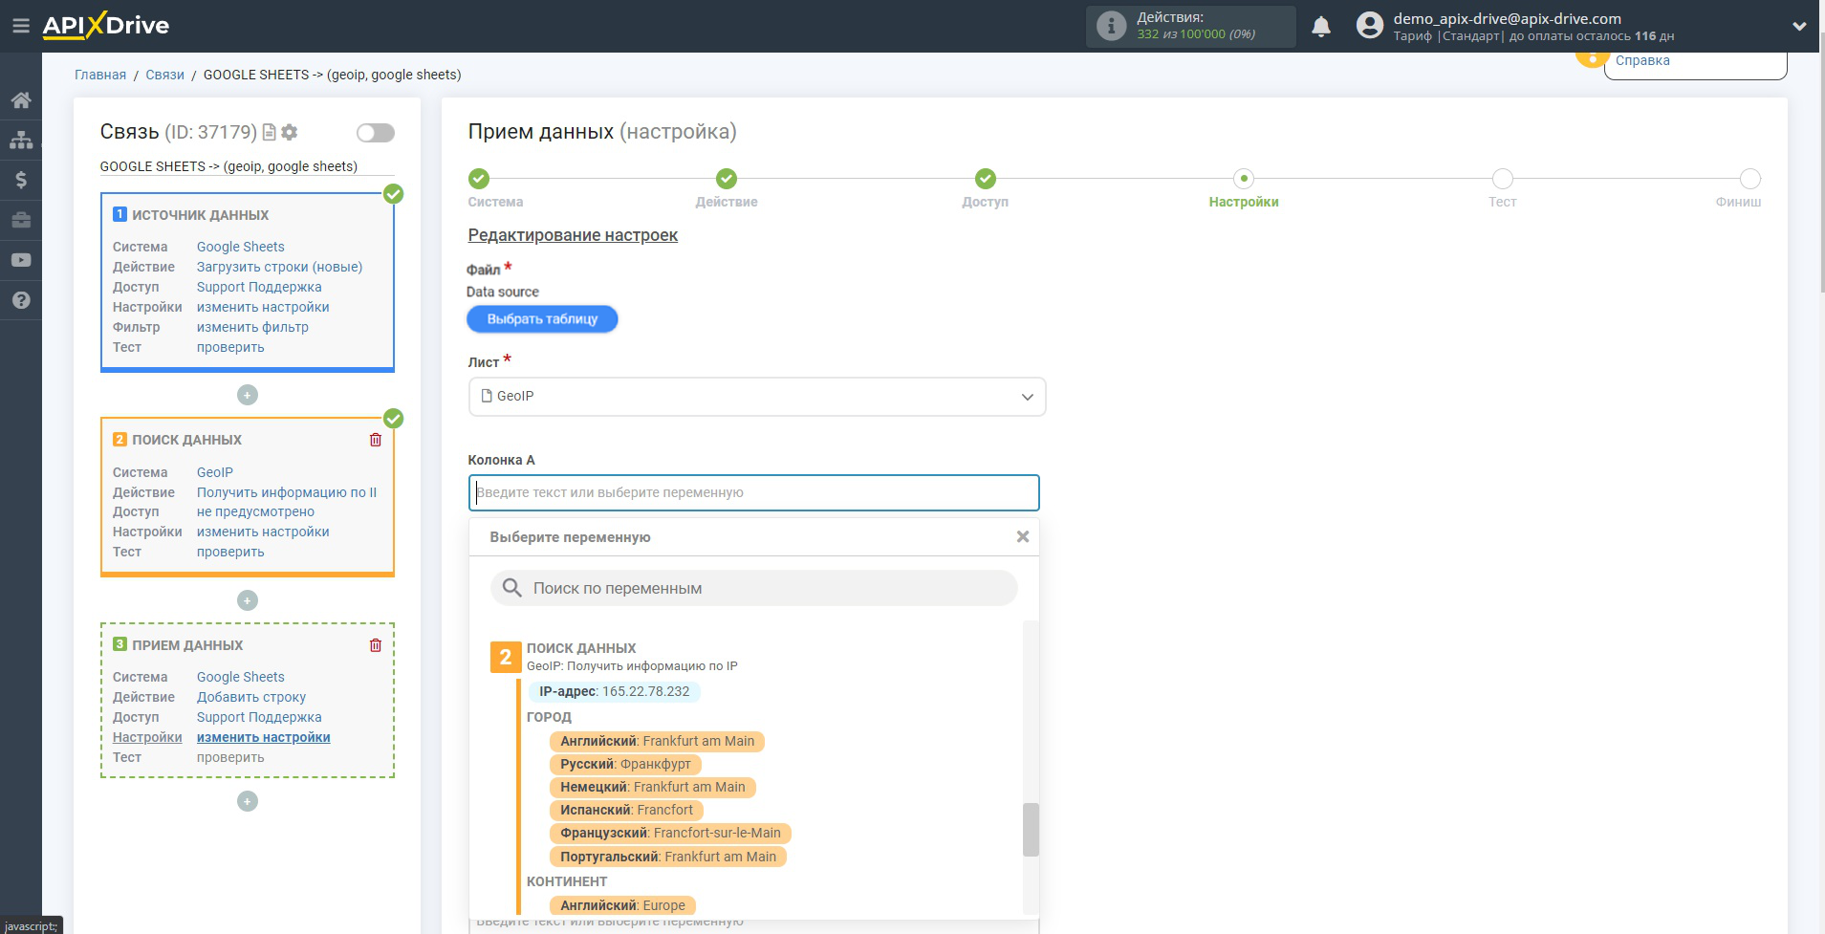Click проверить in ПОИСК ДАННЫХ block
1825x934 pixels.
pos(230,552)
